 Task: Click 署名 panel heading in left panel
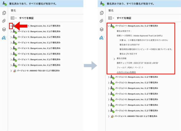[13, 11]
